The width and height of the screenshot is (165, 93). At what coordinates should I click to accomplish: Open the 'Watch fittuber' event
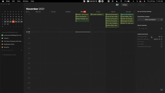[x=82, y=19]
